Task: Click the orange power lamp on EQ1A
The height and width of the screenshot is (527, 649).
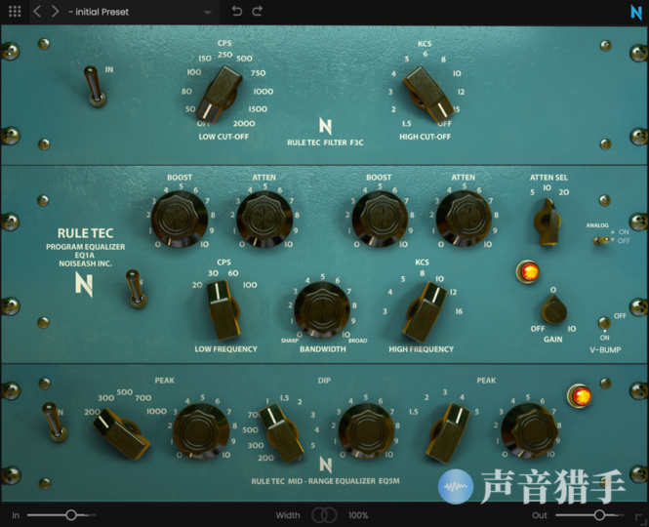Action: 528,271
